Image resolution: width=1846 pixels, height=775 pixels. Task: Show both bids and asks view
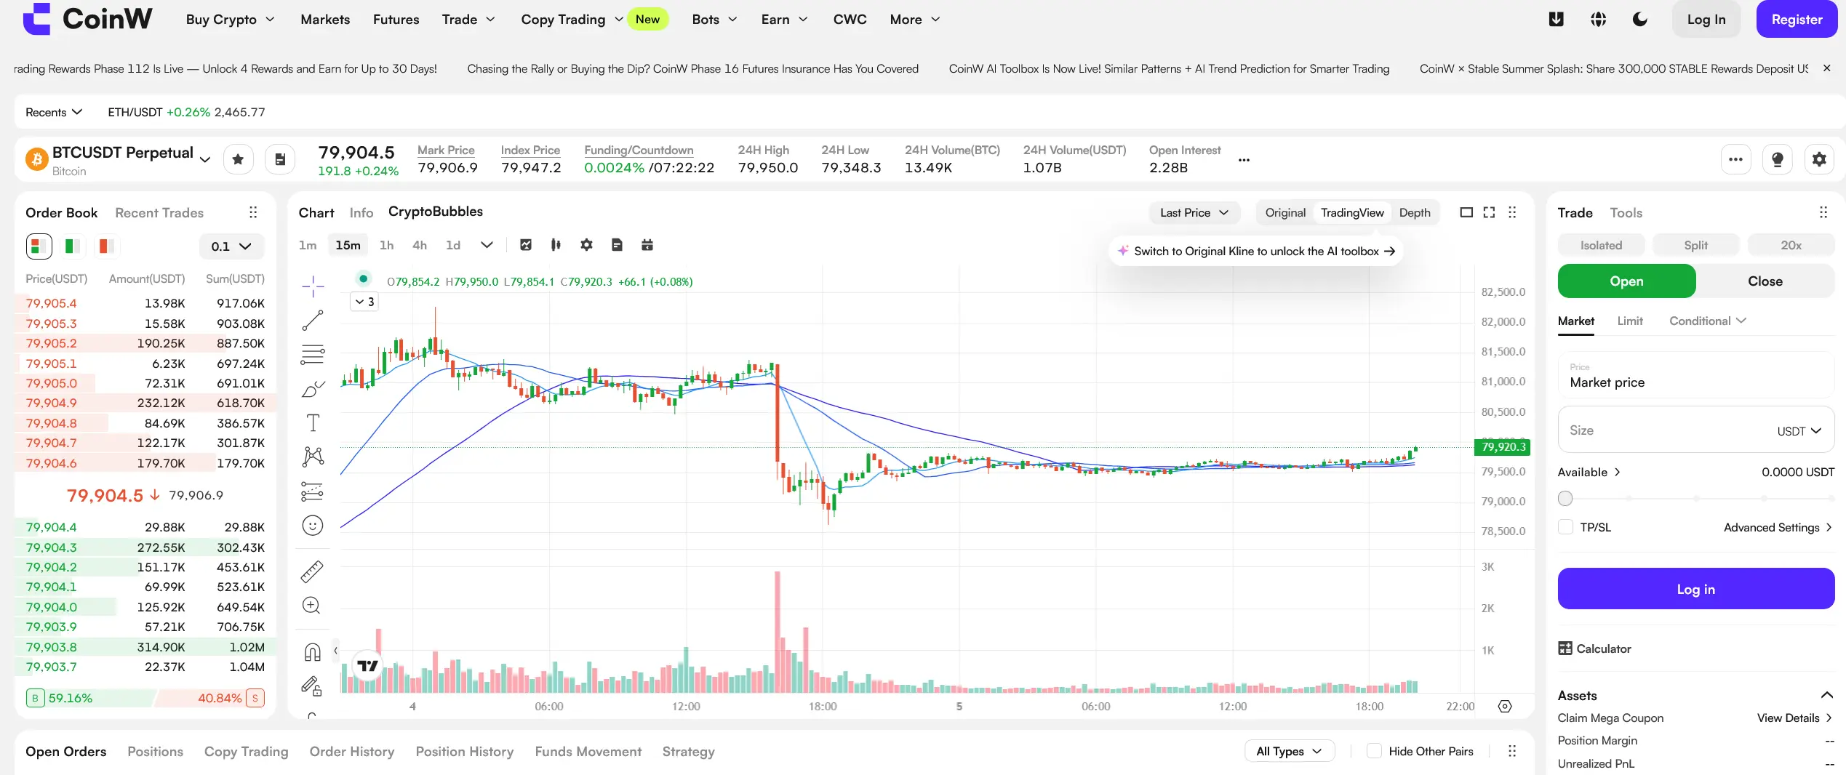point(39,246)
